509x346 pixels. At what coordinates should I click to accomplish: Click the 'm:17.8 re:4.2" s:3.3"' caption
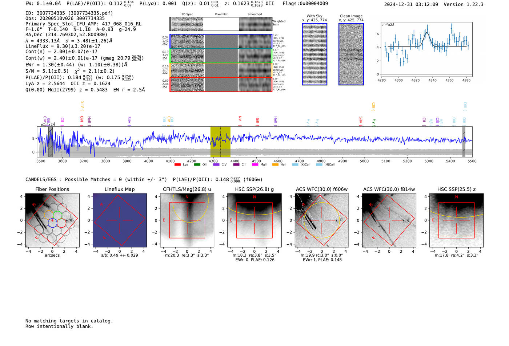[457, 255]
